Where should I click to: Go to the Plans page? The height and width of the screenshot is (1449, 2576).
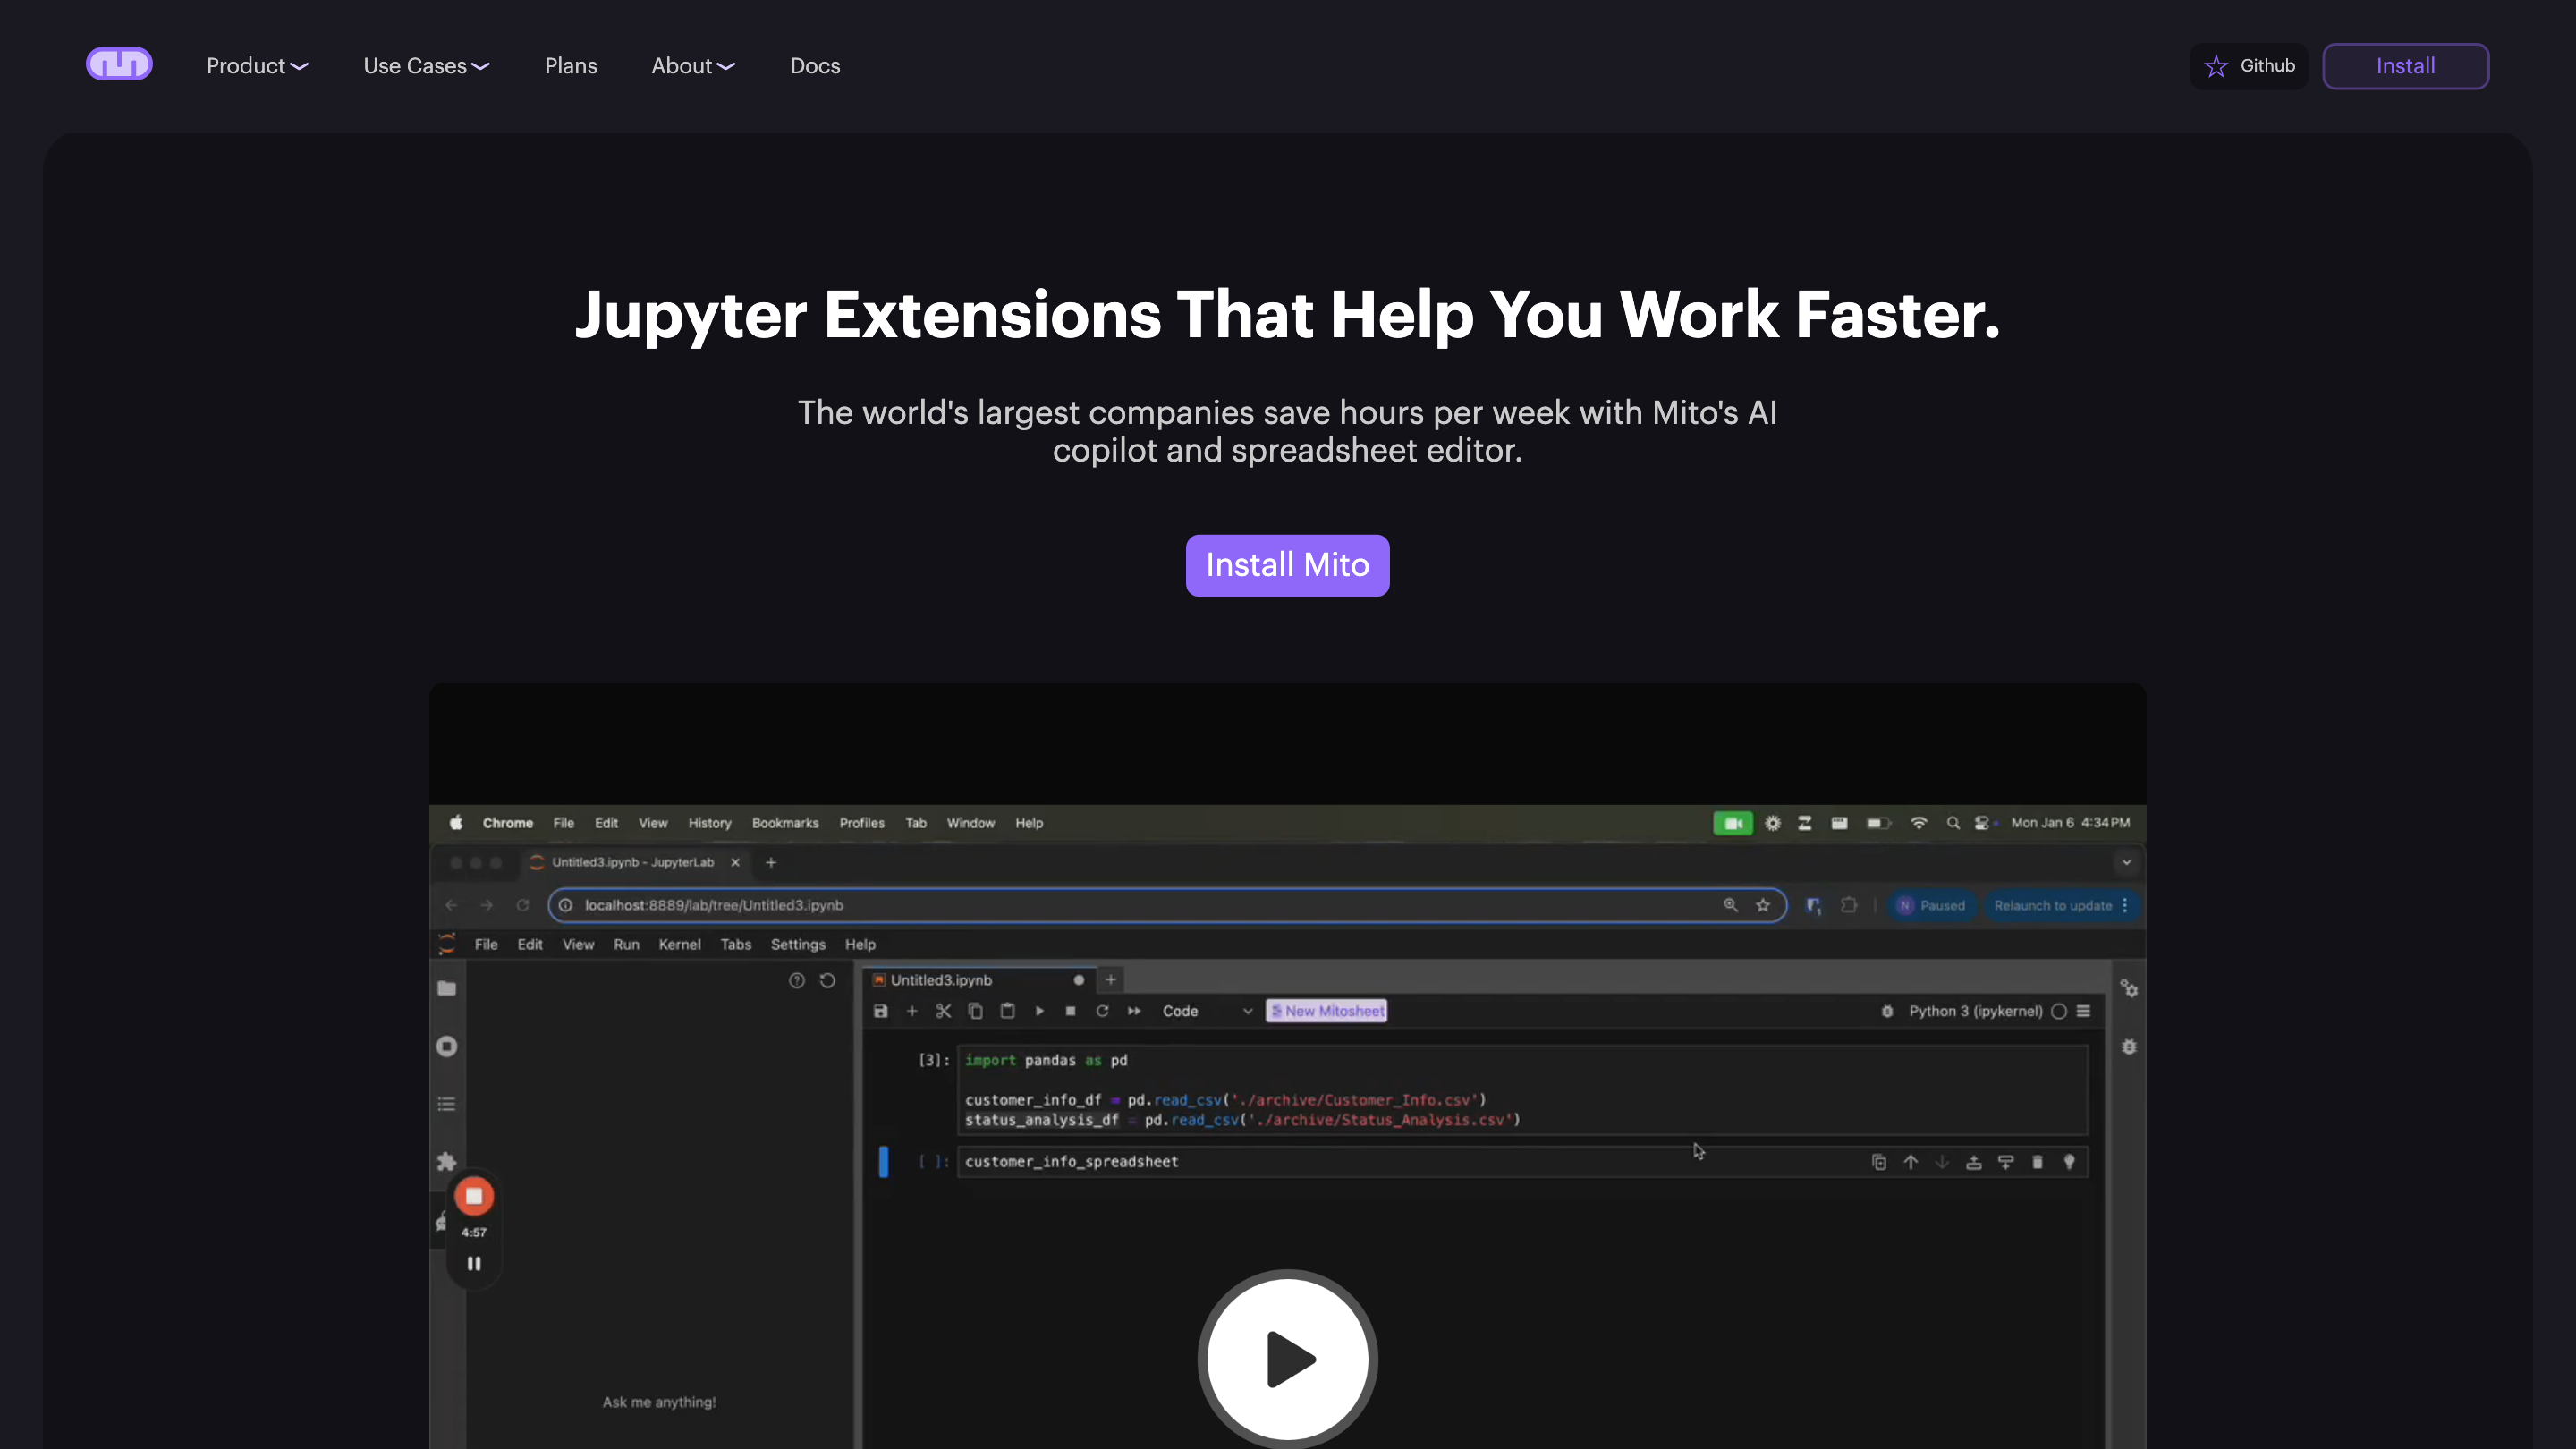[570, 66]
